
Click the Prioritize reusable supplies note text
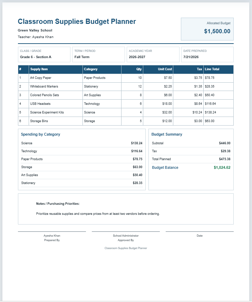(x=98, y=214)
